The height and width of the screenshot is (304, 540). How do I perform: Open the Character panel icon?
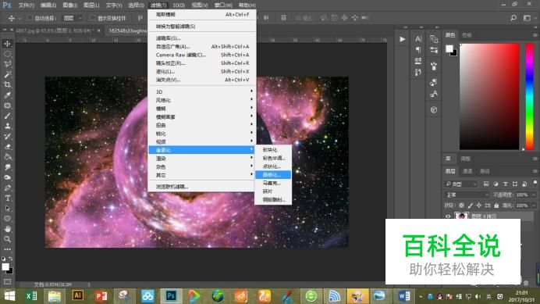tap(418, 39)
